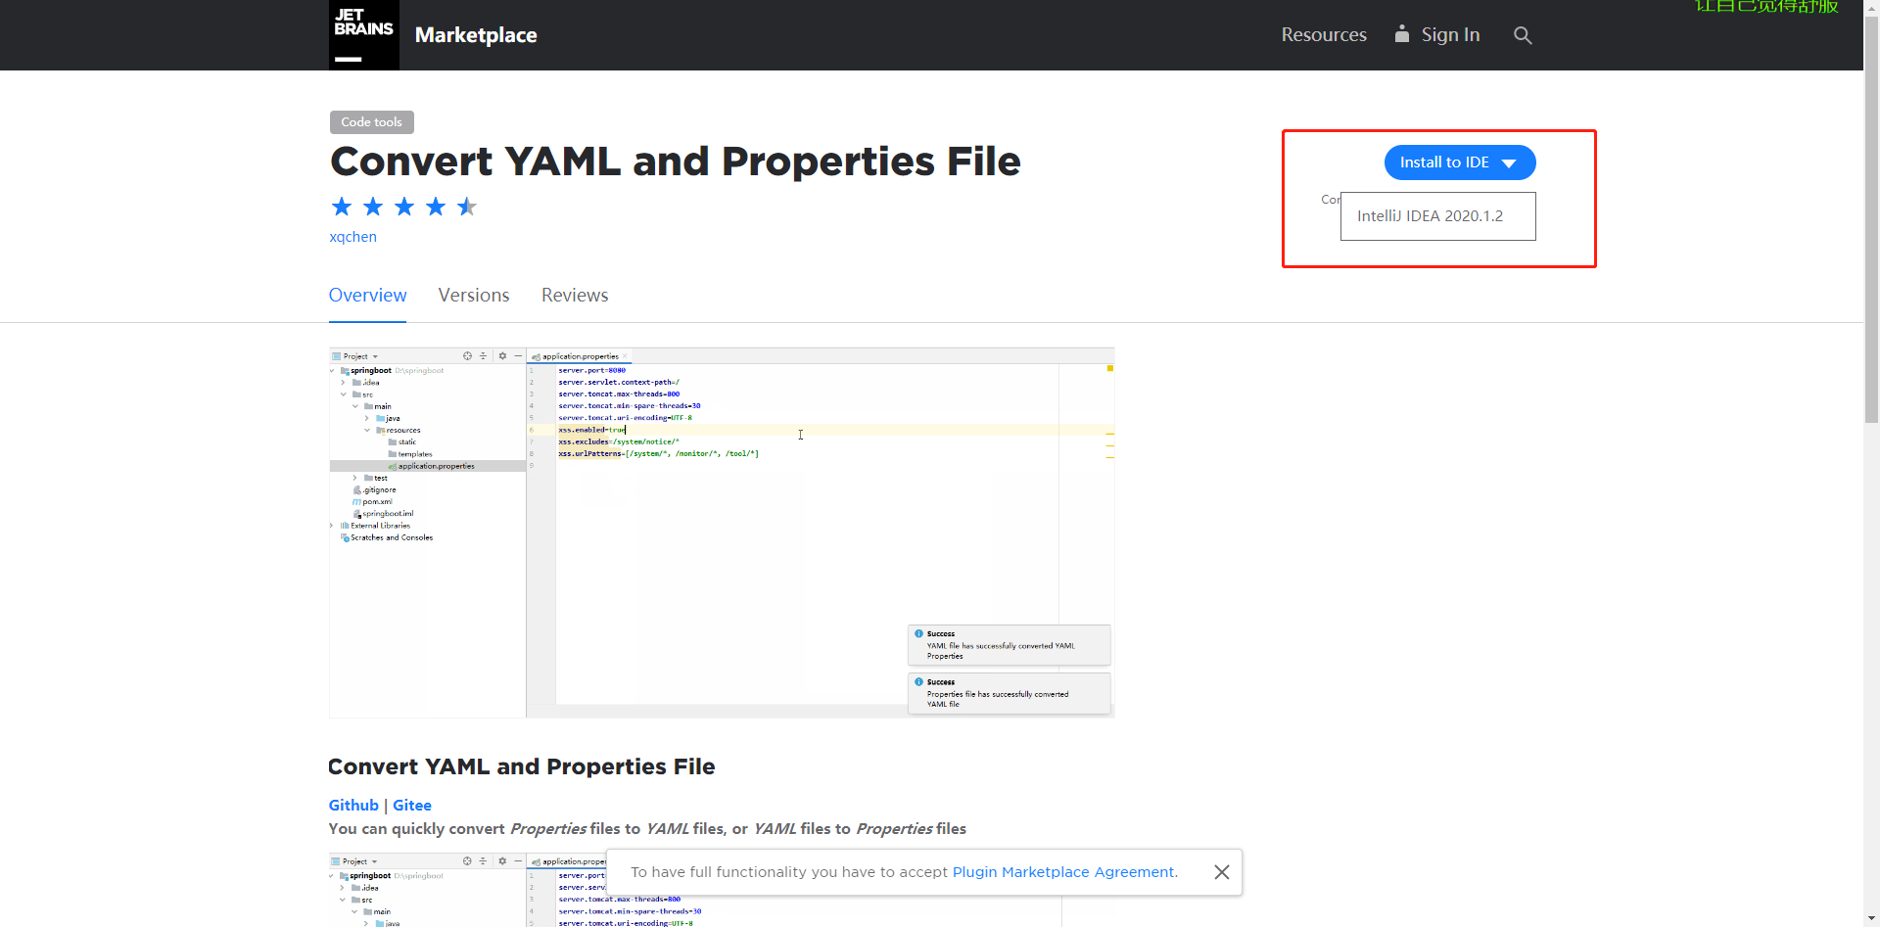1880x927 pixels.
Task: Click the pom.xml Maven icon in the tree
Action: 356,501
